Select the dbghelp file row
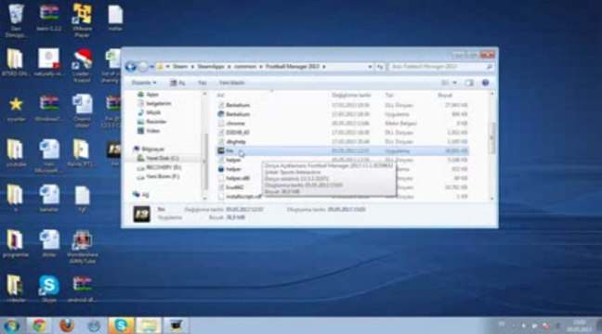Image resolution: width=602 pixels, height=334 pixels. click(342, 142)
